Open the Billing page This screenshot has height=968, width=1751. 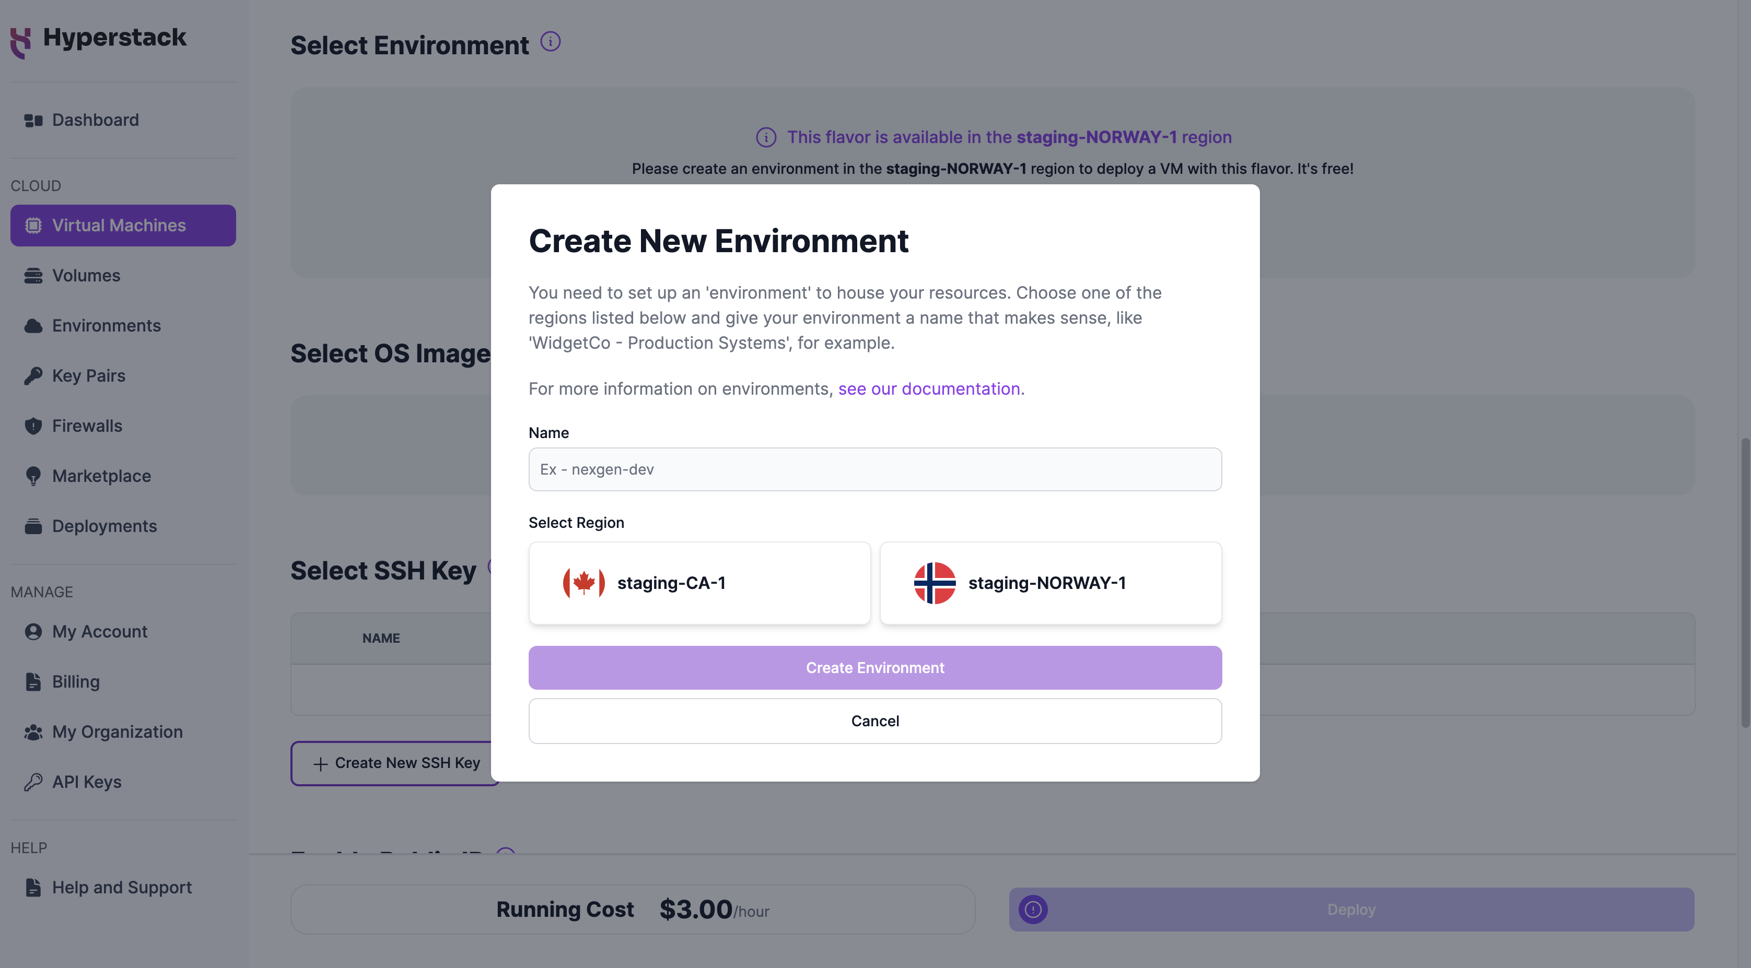coord(123,682)
